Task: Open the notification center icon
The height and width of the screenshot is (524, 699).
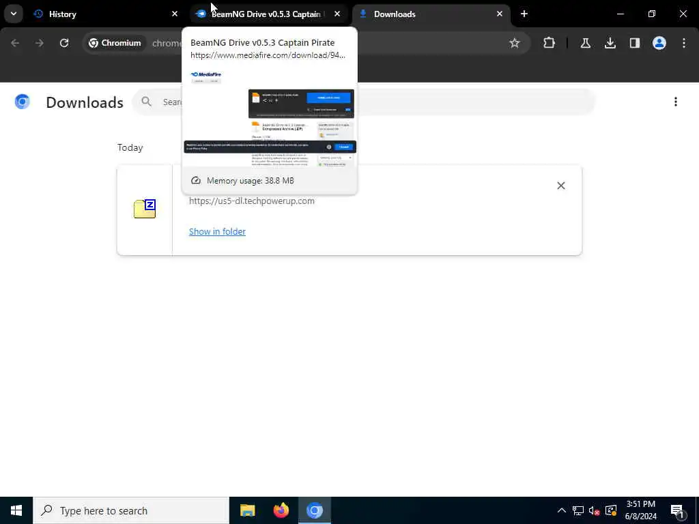Action: 678,511
